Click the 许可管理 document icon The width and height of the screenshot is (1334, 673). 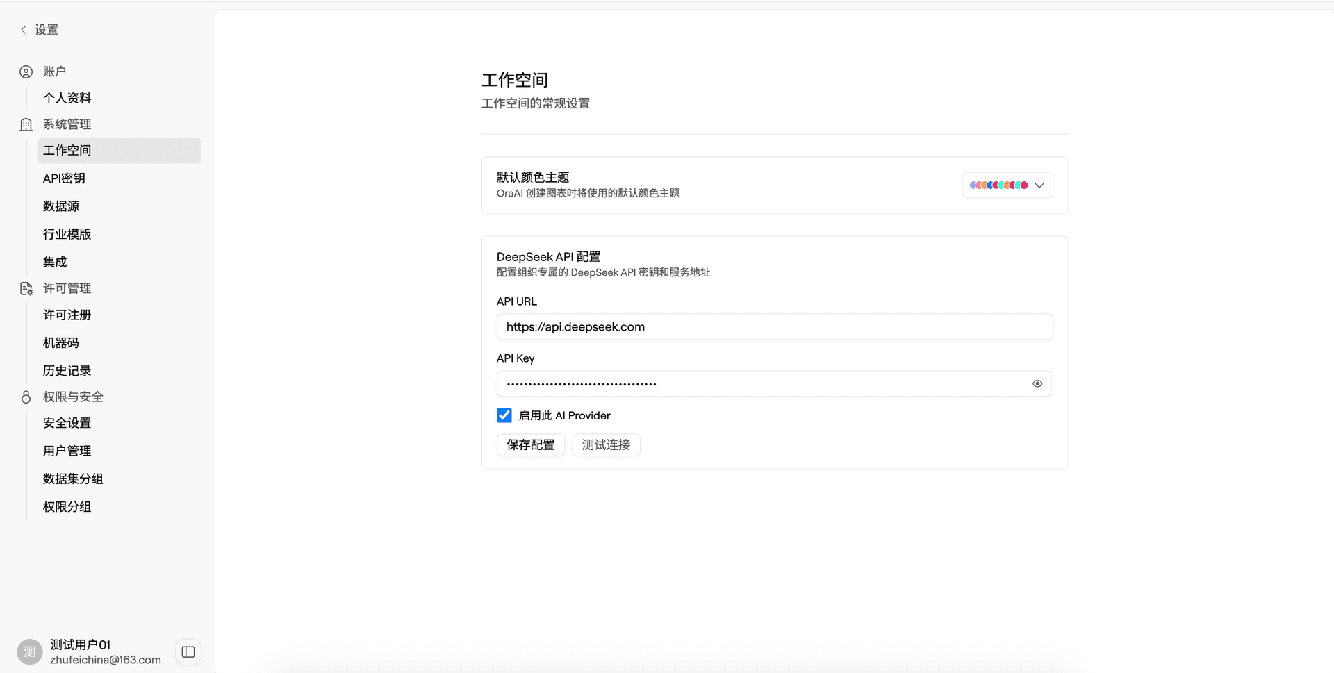click(x=26, y=288)
